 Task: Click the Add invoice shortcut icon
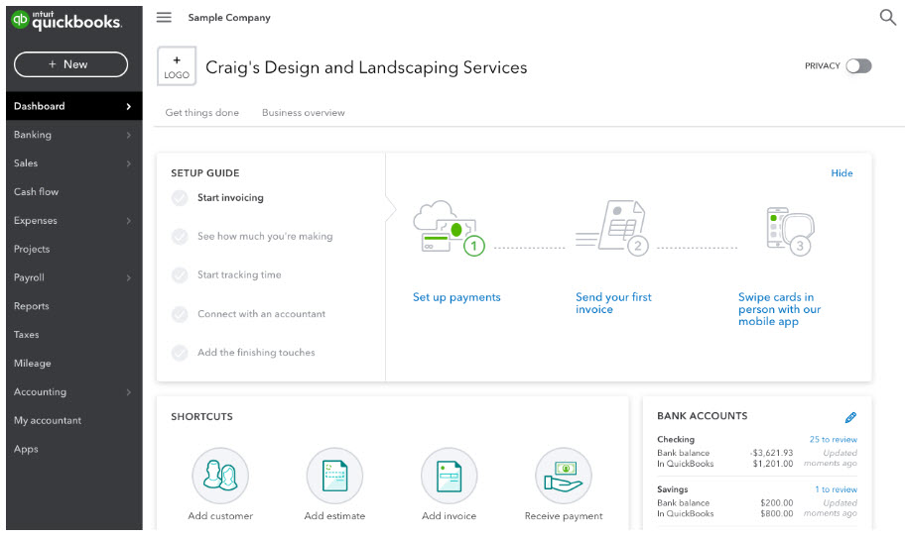tap(450, 476)
